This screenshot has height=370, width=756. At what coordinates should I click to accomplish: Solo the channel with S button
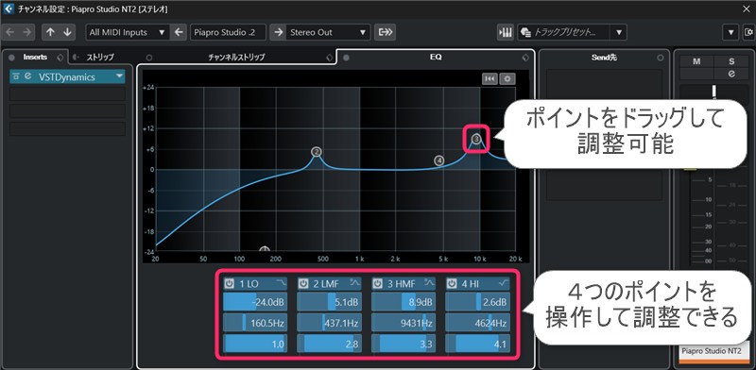[x=731, y=61]
